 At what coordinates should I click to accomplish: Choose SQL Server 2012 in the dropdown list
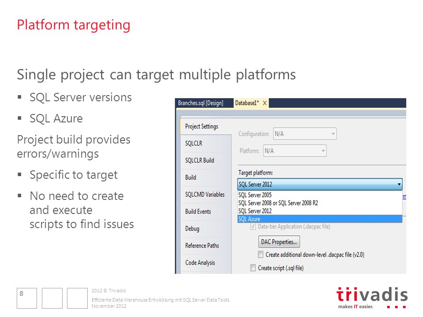coord(320,211)
